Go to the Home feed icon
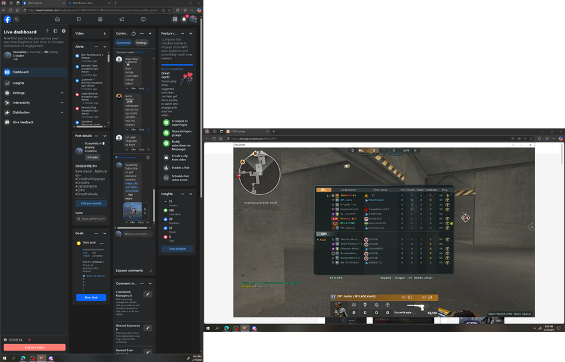The height and width of the screenshot is (362, 565). 57,19
